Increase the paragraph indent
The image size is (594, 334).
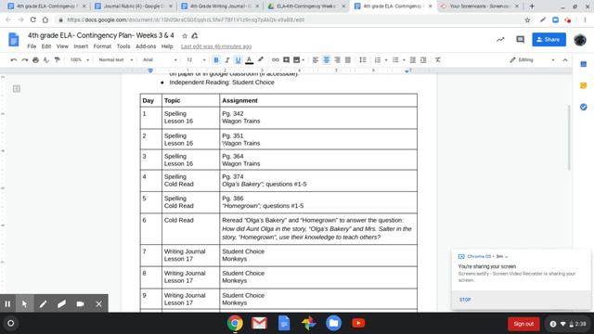pyautogui.click(x=423, y=59)
